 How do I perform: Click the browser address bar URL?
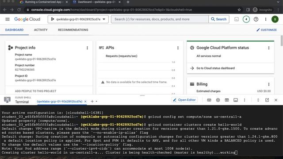[111, 10]
